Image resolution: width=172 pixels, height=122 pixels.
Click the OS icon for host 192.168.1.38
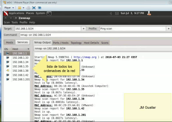click(x=7, y=71)
